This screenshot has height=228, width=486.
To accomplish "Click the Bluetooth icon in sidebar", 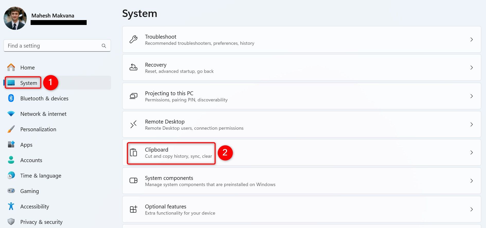I will pyautogui.click(x=11, y=98).
